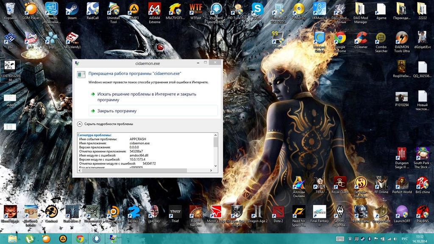Select the APPCRASH event name text
The height and width of the screenshot is (244, 434).
coord(138,139)
